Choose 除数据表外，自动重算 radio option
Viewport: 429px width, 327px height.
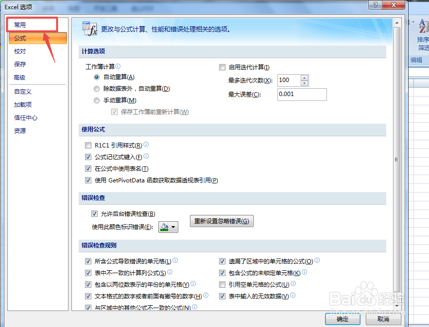coord(97,89)
